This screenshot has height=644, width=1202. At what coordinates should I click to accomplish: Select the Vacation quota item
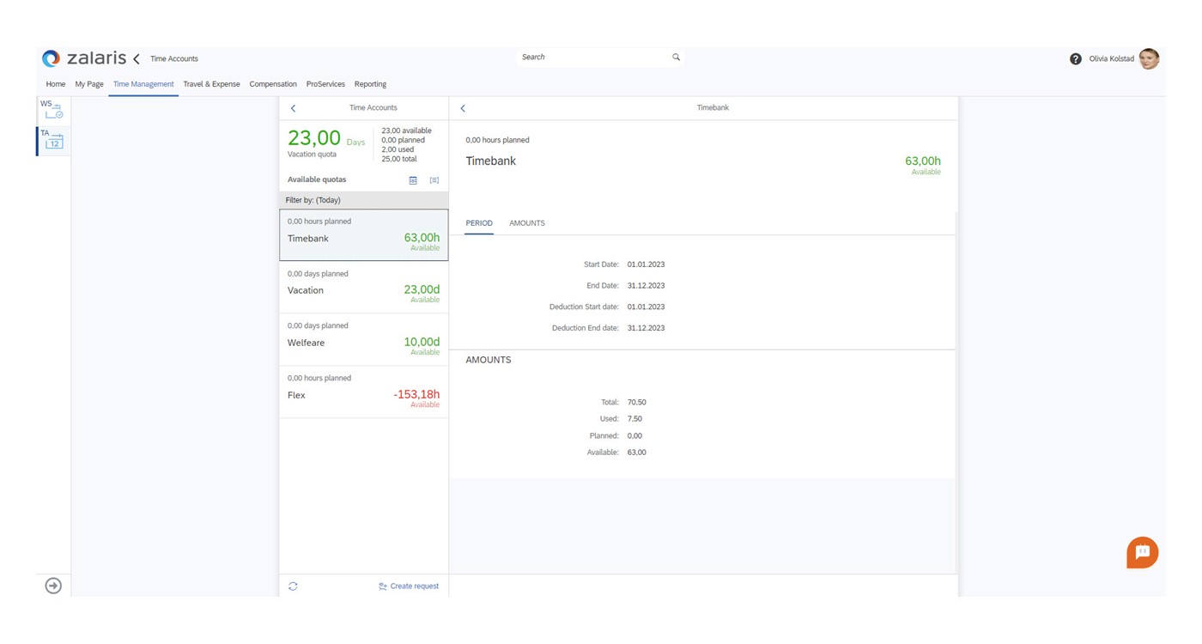click(x=363, y=288)
